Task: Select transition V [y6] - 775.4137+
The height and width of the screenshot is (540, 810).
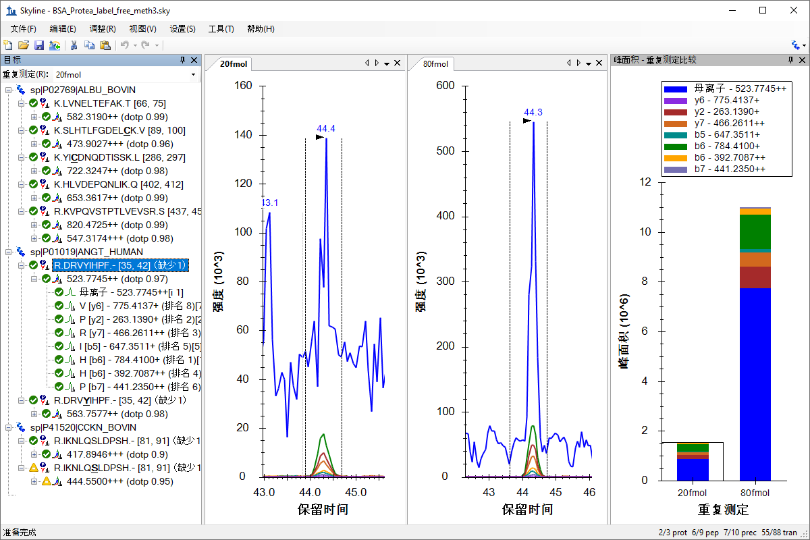Action: point(140,306)
